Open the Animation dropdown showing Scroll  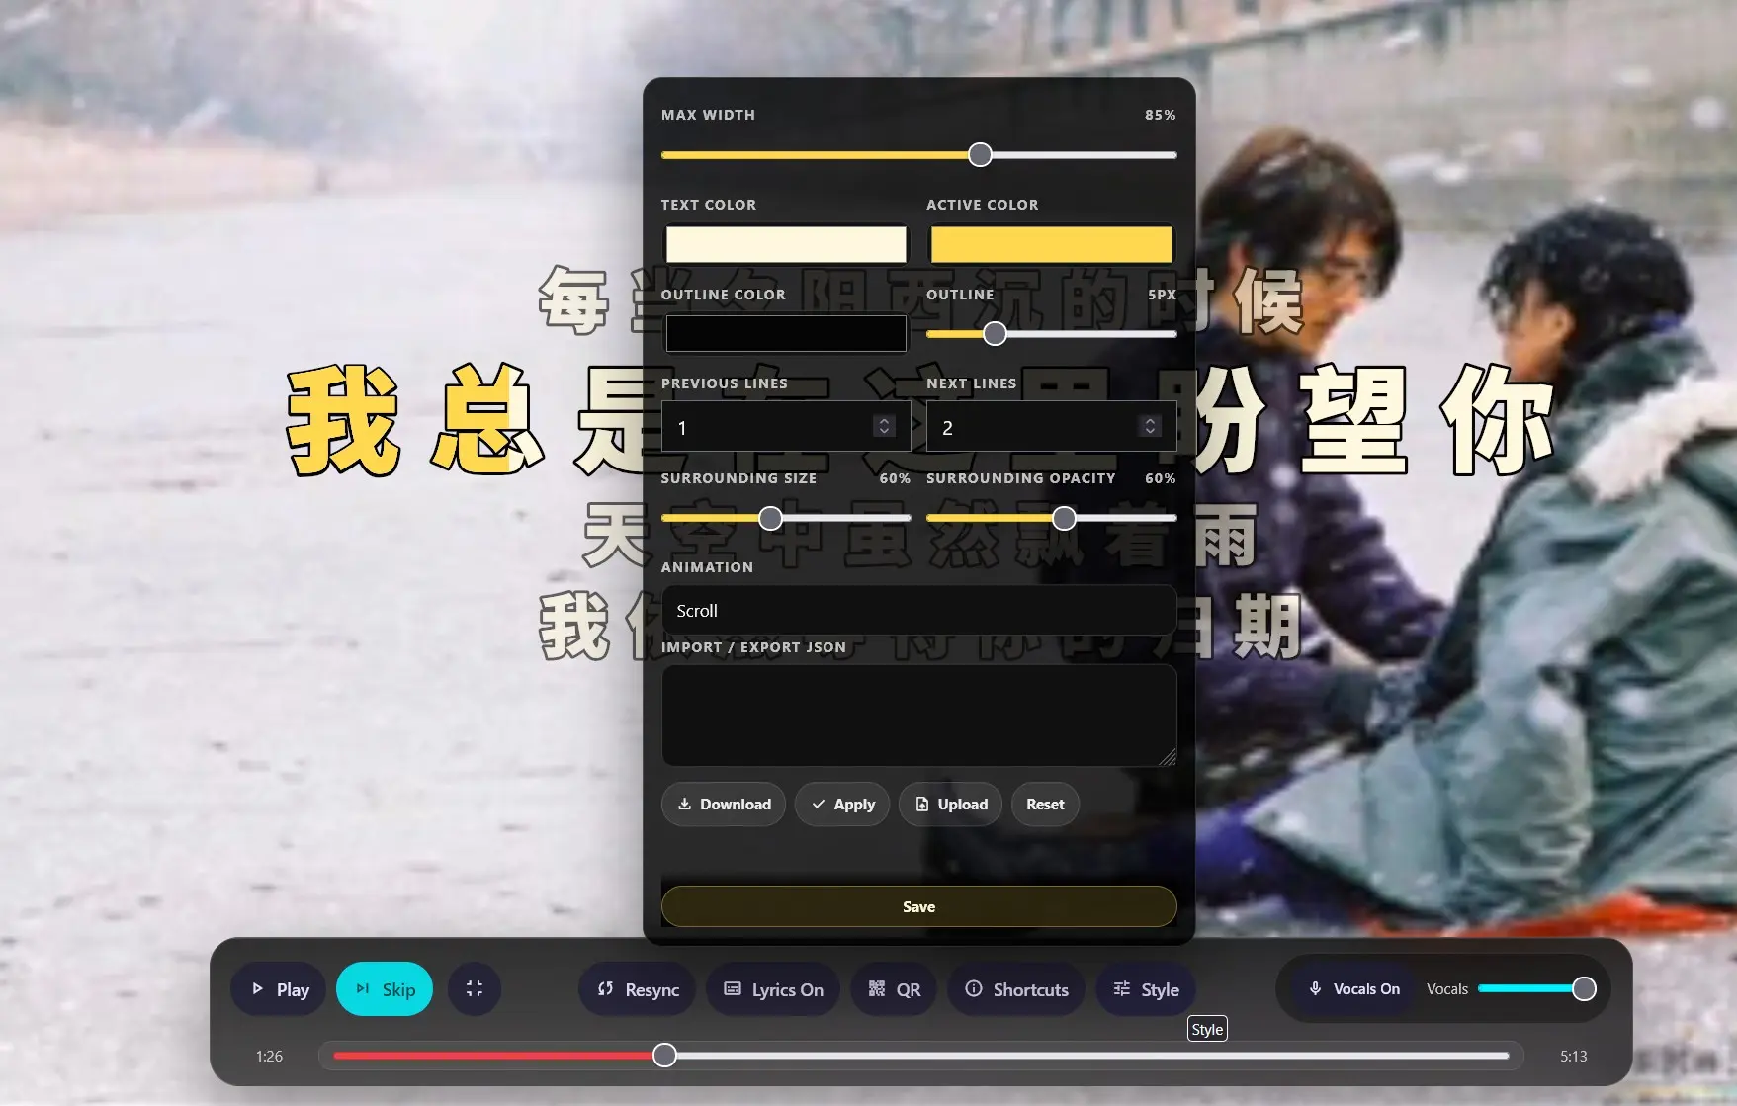click(x=919, y=611)
